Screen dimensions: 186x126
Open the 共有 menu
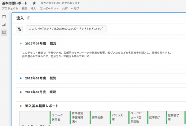click(x=65, y=8)
